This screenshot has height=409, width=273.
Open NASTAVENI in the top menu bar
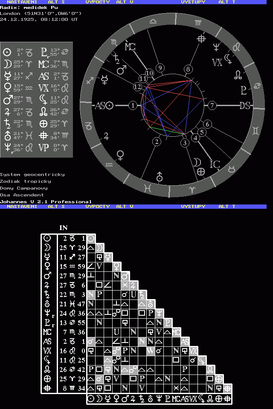[x=22, y=2]
